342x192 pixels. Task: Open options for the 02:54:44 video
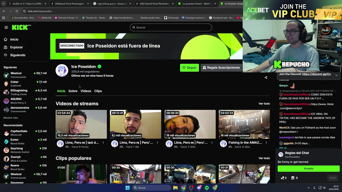tap(103, 143)
